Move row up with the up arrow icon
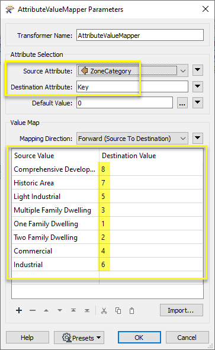Screen dimensions: 215x350 [46, 310]
